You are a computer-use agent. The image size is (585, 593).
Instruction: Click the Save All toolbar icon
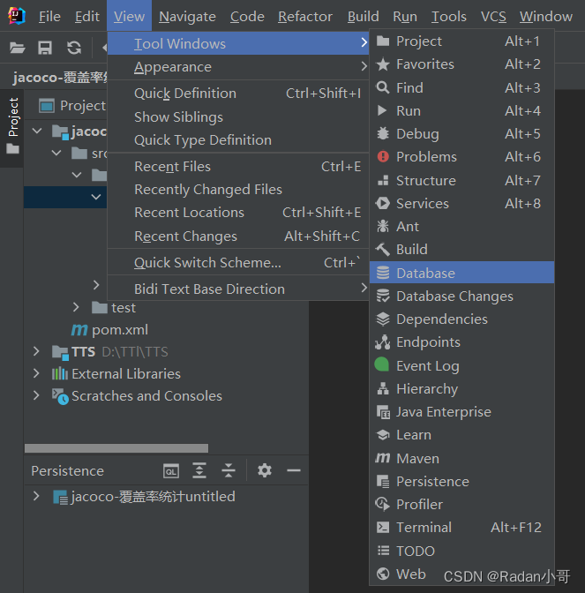45,48
